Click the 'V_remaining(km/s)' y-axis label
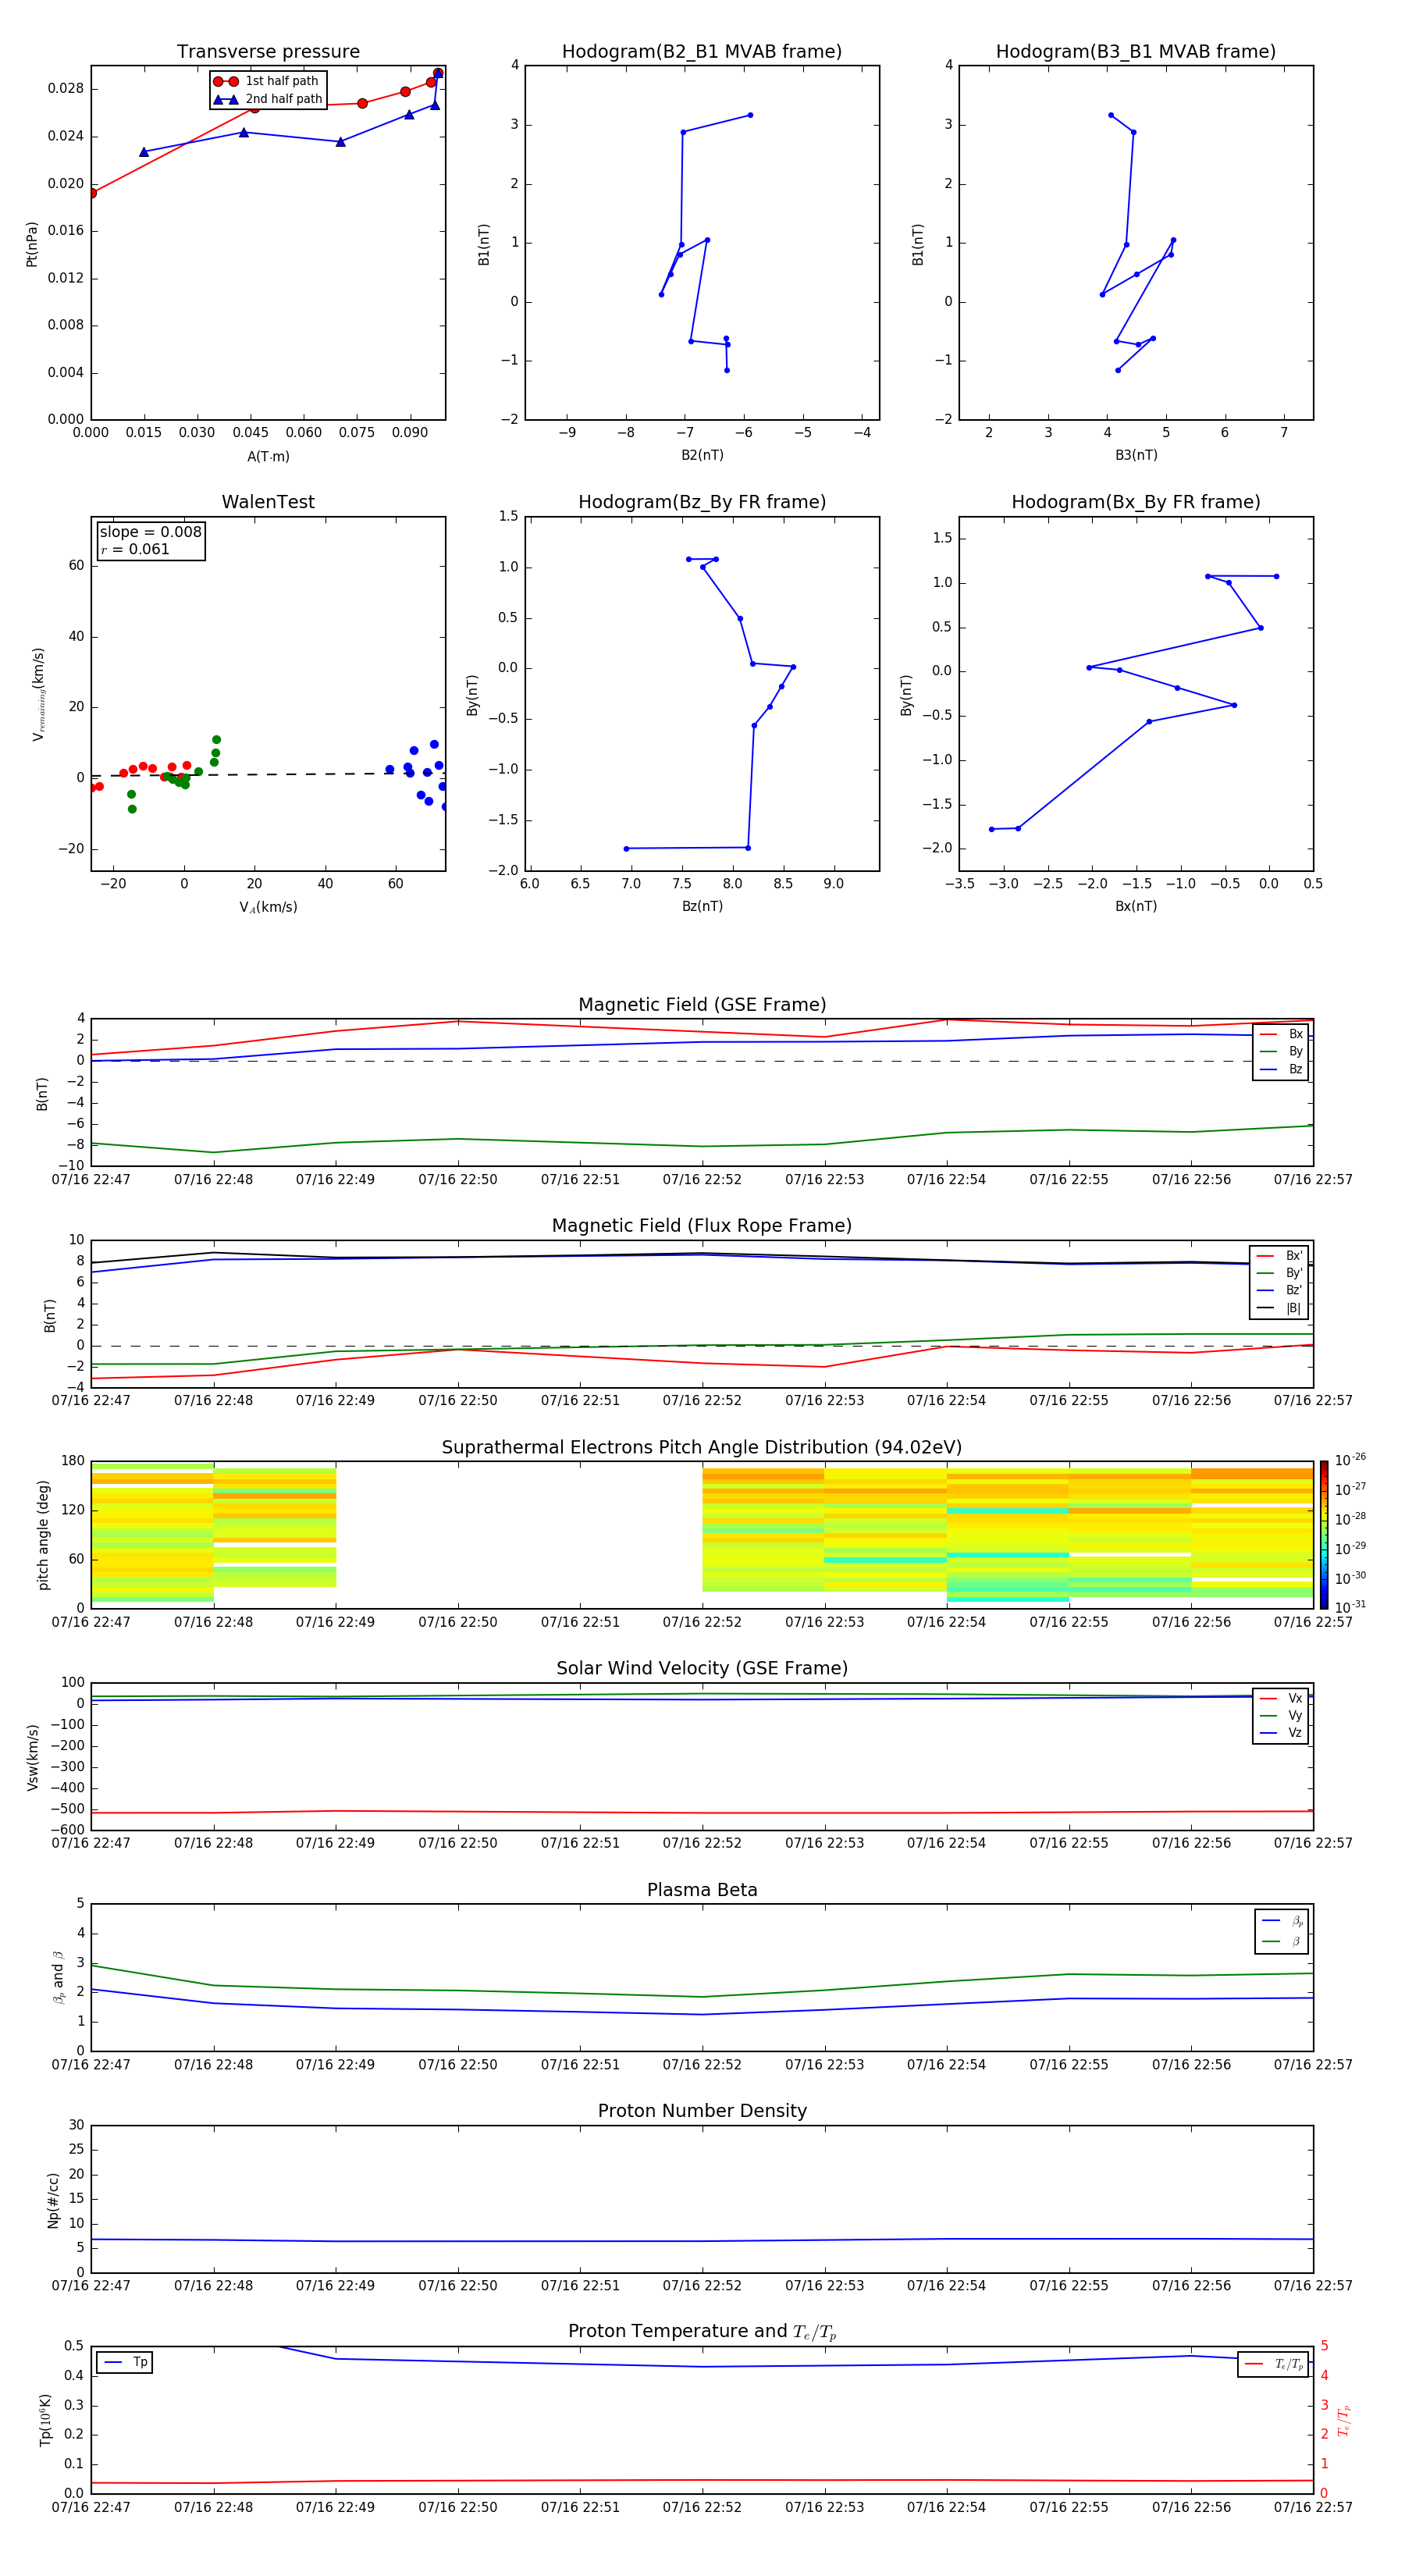The height and width of the screenshot is (2576, 1405). [38, 694]
